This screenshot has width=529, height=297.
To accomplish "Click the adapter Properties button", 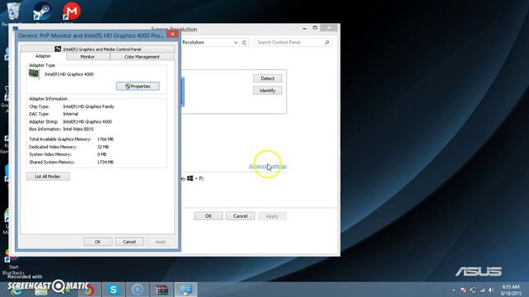I will pos(138,86).
